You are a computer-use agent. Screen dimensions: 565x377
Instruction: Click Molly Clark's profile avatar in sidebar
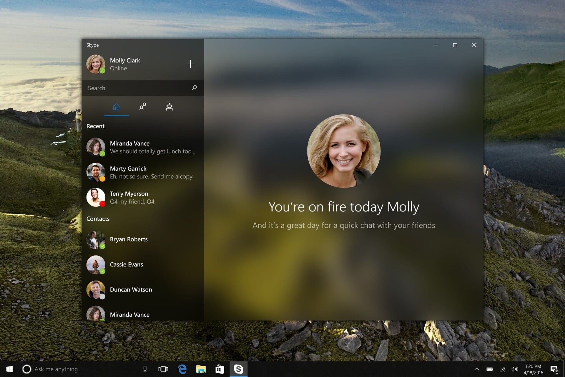point(96,64)
